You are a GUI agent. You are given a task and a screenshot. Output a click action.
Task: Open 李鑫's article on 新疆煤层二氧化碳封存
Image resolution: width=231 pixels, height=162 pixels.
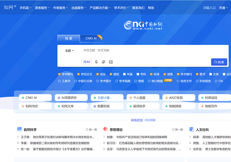[55, 143]
